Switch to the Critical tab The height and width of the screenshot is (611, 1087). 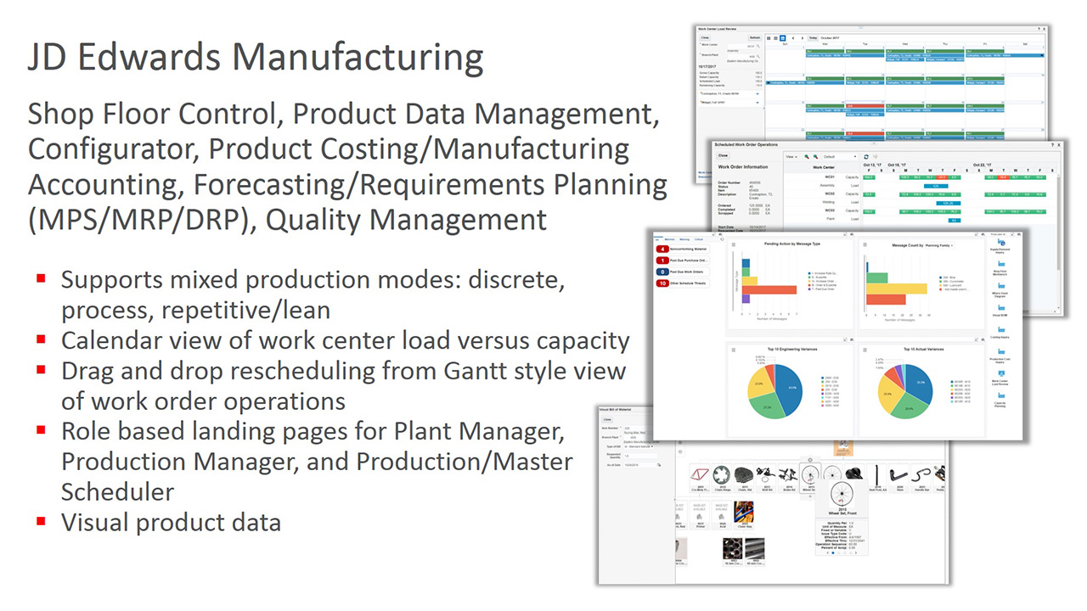coord(699,239)
